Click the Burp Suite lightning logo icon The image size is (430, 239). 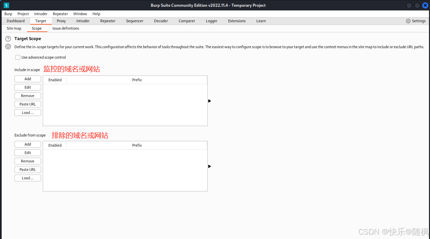pyautogui.click(x=6, y=5)
